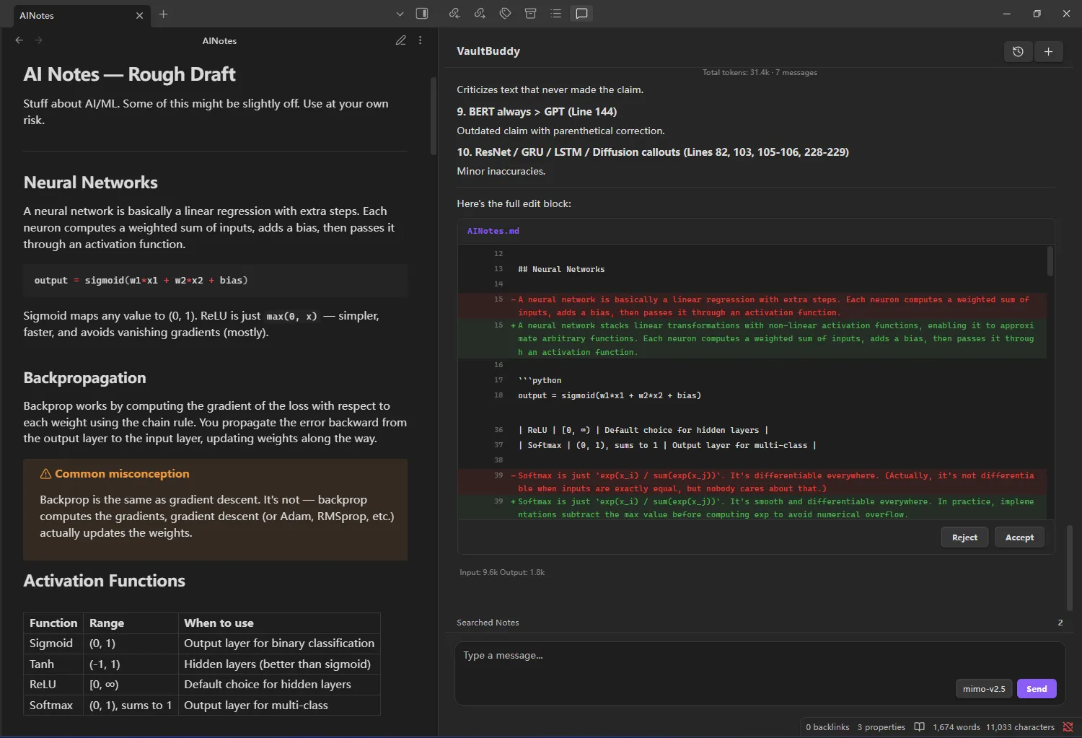Click the 'Total tokens: 31.4k · 7 messages' label
The width and height of the screenshot is (1082, 738).
click(x=760, y=73)
